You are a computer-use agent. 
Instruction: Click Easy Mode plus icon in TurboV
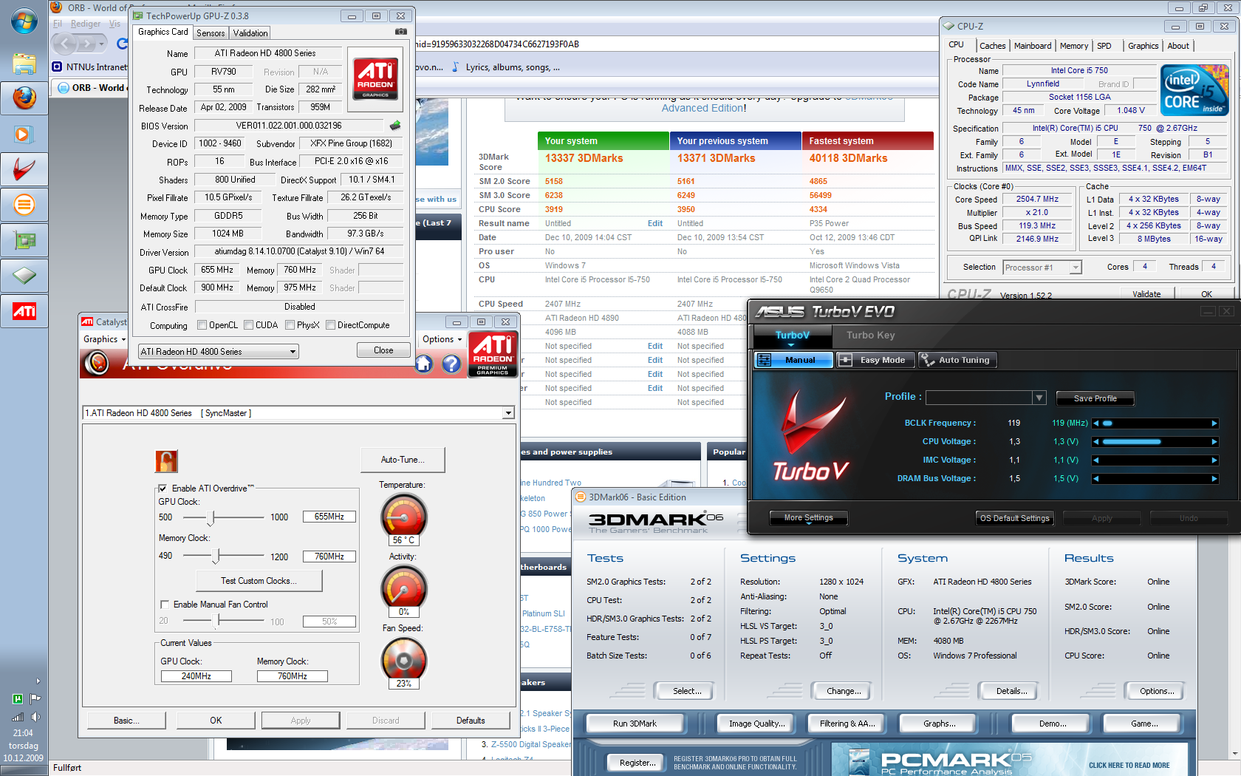click(845, 360)
